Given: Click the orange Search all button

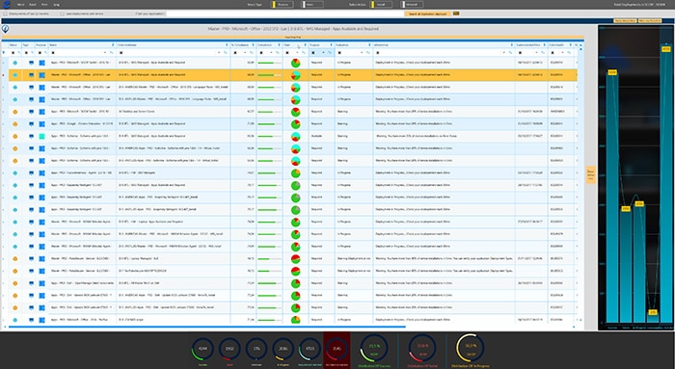Looking at the screenshot, I should coord(427,13).
